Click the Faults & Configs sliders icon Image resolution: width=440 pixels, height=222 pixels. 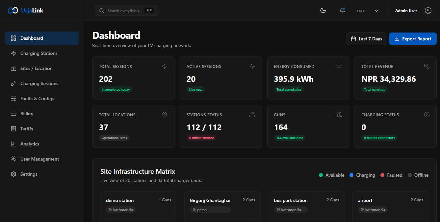(x=13, y=99)
